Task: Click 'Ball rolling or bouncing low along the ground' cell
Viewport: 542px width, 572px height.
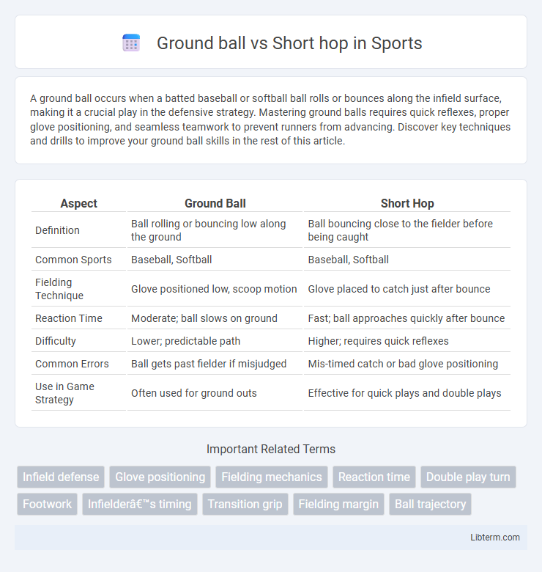Action: click(215, 230)
